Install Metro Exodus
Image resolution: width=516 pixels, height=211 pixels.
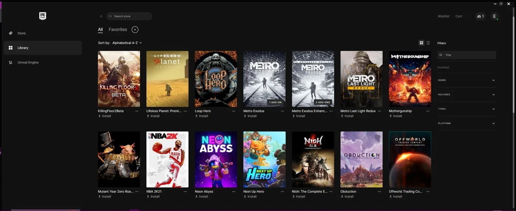(x=250, y=116)
